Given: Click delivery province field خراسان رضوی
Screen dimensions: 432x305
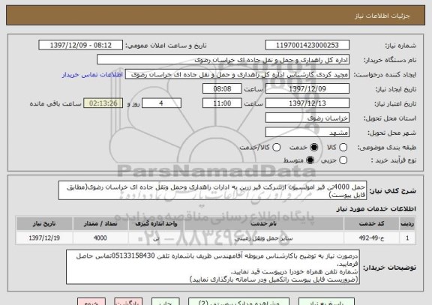Looking at the screenshot, I should pyautogui.click(x=307, y=118).
